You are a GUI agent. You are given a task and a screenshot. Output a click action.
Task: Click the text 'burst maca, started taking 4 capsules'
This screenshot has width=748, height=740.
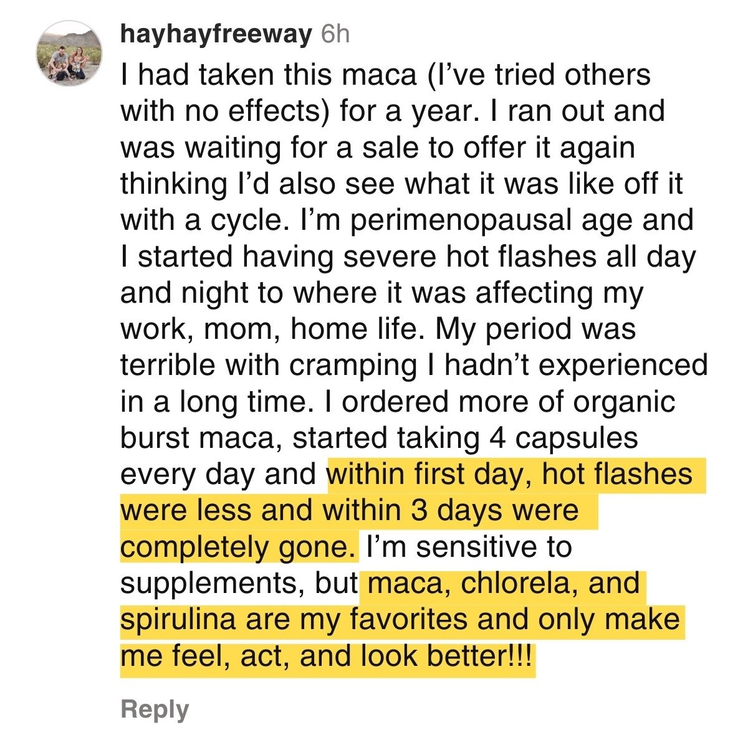[379, 439]
